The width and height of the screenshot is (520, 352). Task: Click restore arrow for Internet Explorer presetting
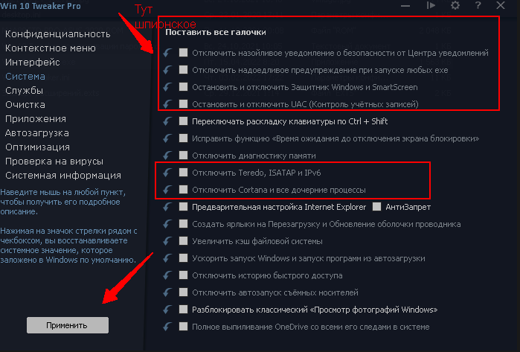[168, 207]
